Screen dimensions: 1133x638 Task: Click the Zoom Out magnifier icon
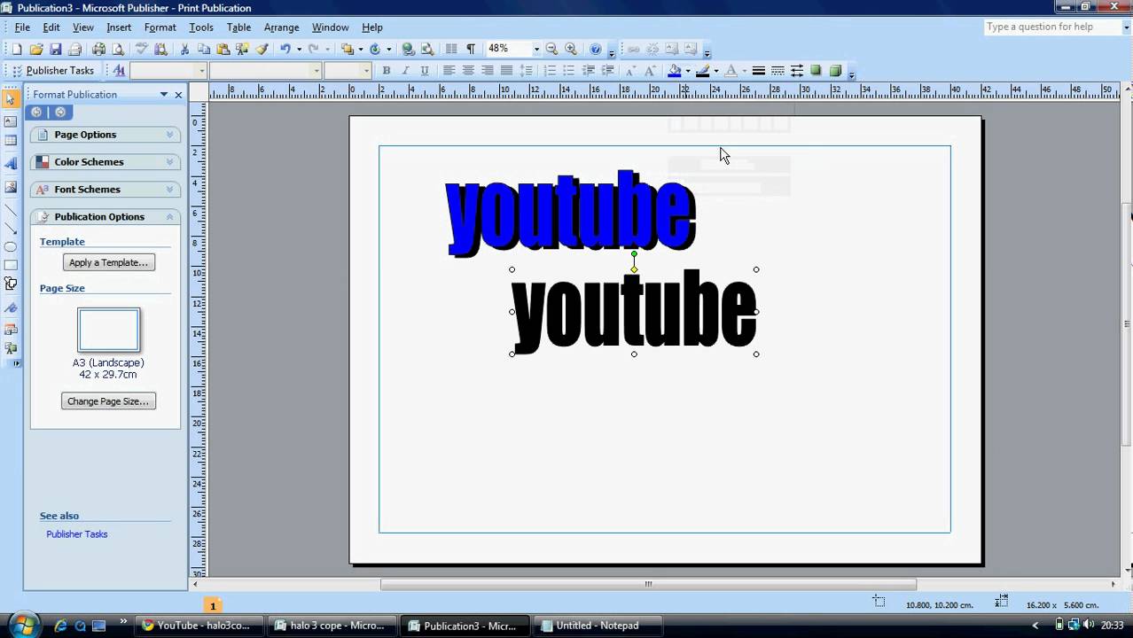[551, 50]
